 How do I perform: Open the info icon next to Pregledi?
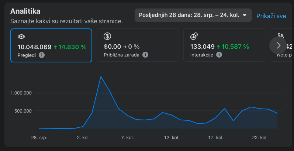pyautogui.click(x=42, y=55)
